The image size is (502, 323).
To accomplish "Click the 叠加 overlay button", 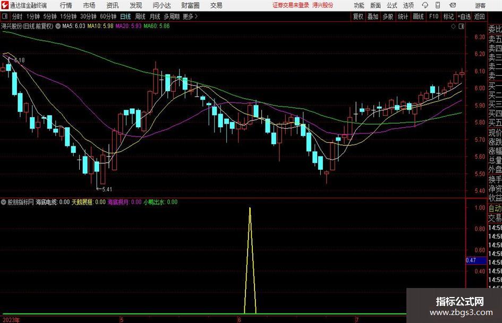I will coord(373,16).
